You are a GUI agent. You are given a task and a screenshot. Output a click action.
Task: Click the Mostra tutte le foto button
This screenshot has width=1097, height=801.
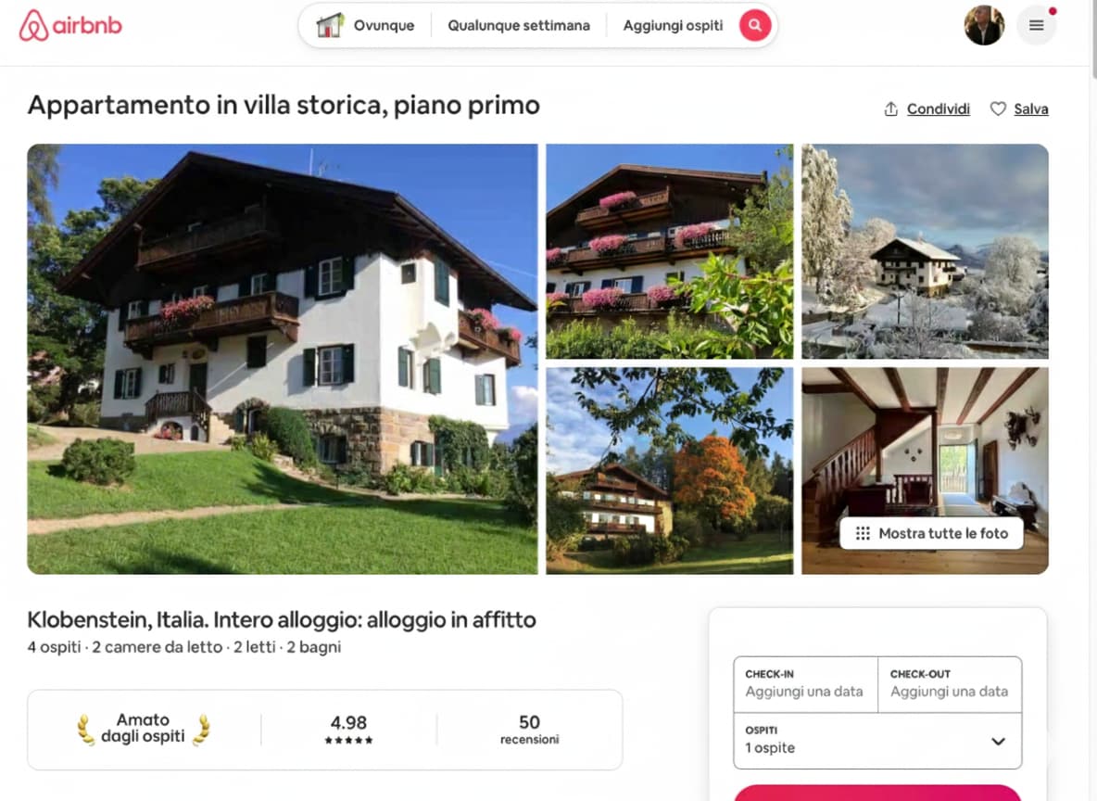click(x=931, y=533)
